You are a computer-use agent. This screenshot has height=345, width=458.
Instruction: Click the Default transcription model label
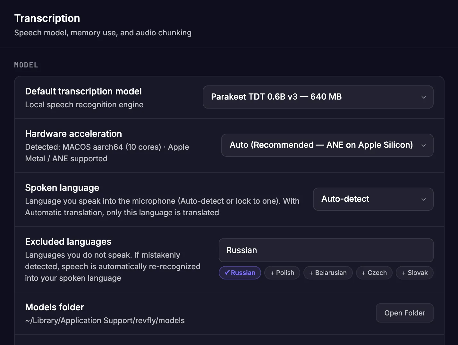tap(83, 92)
